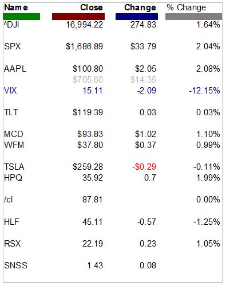The width and height of the screenshot is (226, 285).
Task: Click the grayed-out $705.60 value
Action: tap(88, 80)
